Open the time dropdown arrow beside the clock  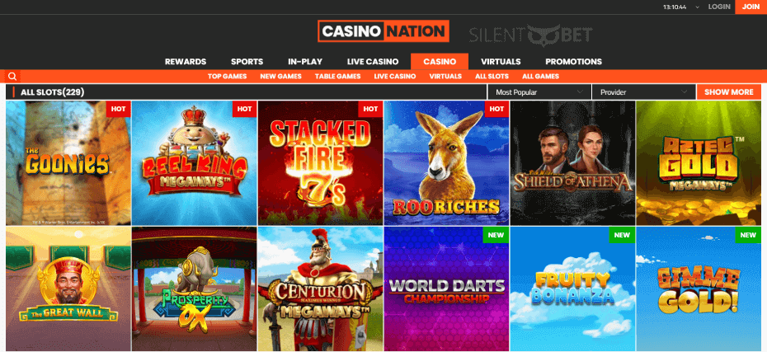pyautogui.click(x=697, y=7)
